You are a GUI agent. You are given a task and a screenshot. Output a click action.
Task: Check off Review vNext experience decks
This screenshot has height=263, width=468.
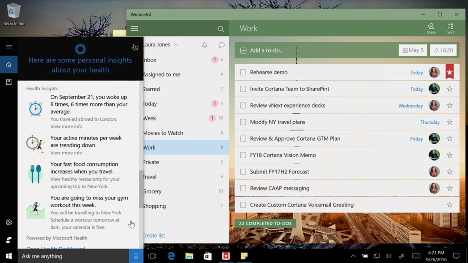click(243, 106)
